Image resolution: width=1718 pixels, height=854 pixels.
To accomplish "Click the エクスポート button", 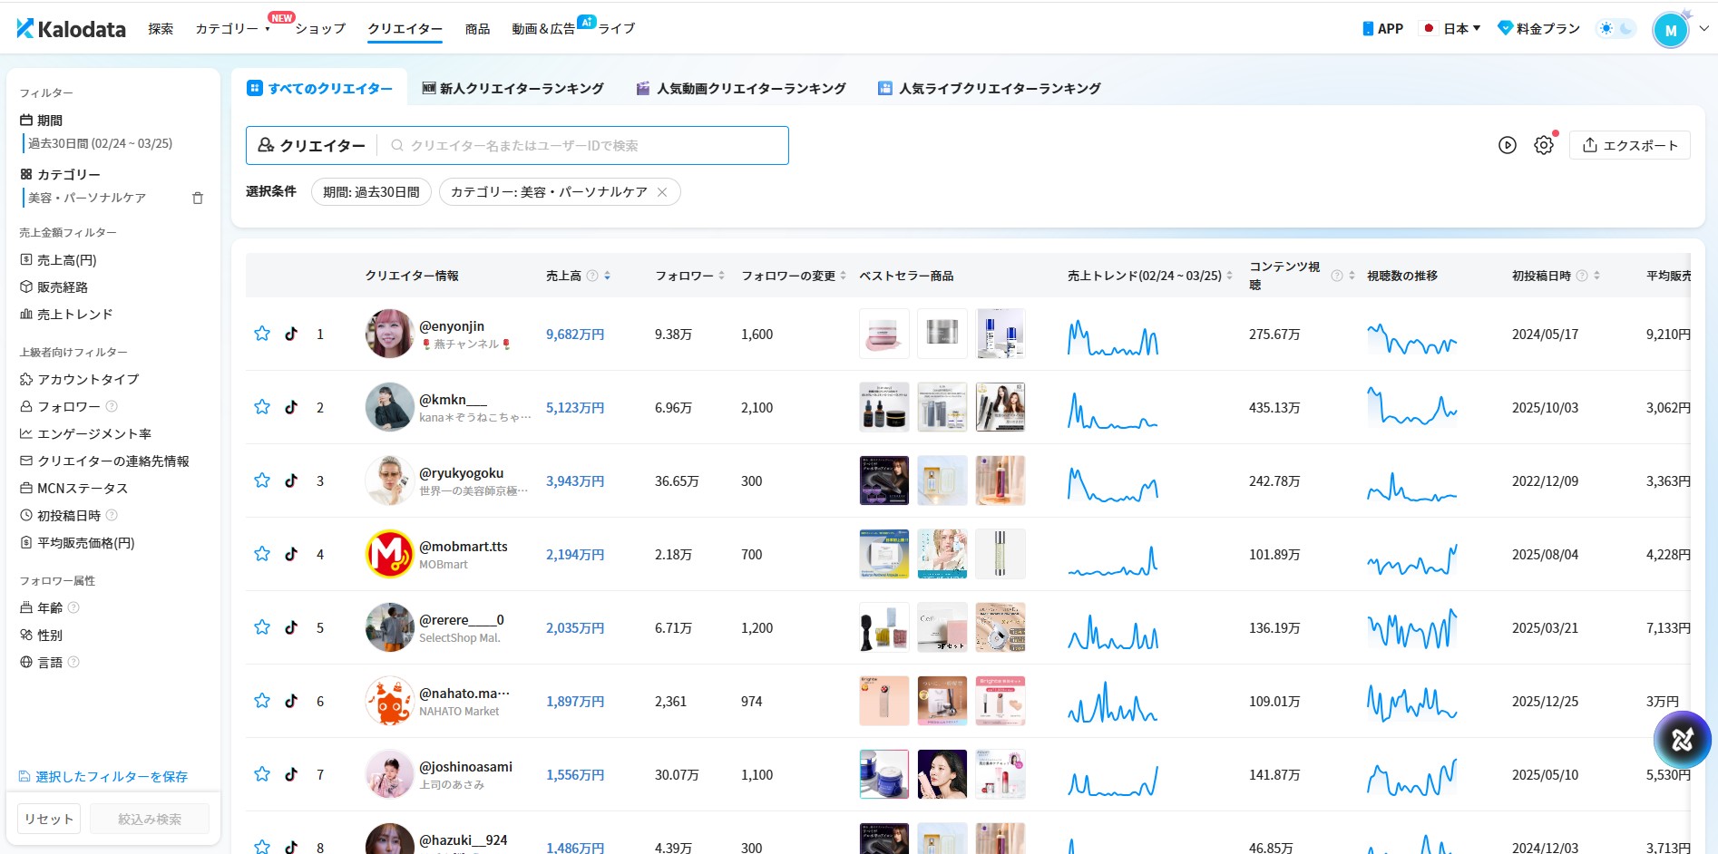I will [x=1629, y=145].
